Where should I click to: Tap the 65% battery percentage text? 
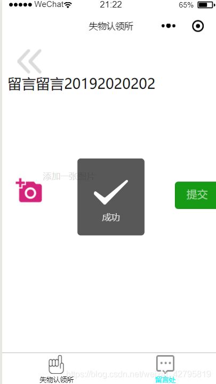[186, 5]
